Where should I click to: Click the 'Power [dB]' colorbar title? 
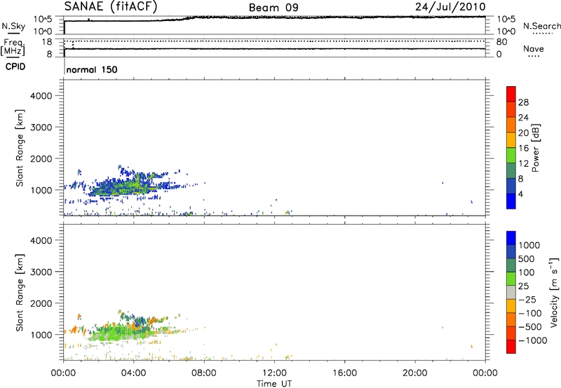click(x=536, y=148)
